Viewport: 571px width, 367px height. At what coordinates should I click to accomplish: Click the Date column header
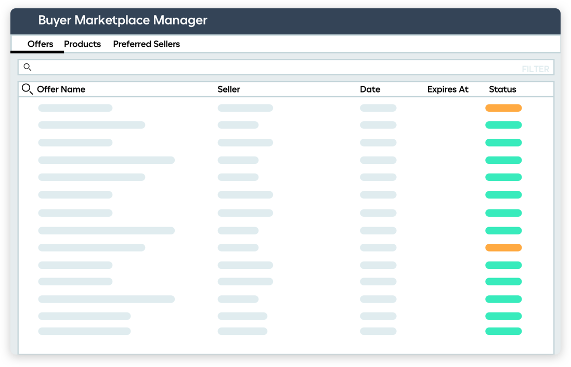coord(370,89)
